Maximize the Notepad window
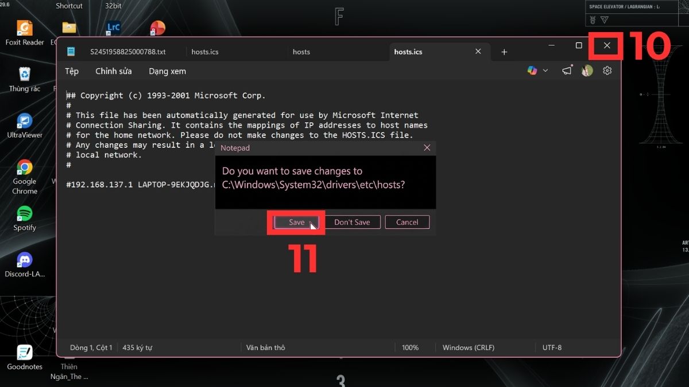This screenshot has height=387, width=689. (x=579, y=45)
